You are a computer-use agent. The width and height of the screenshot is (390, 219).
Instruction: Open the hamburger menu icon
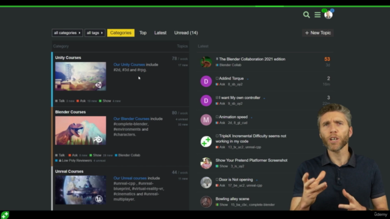[x=317, y=15]
